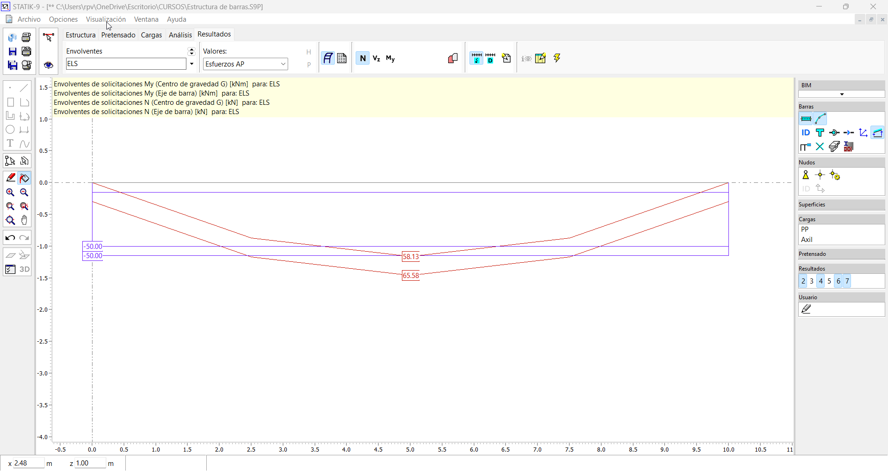Select the red pencil marker tool
Screen dimensions: 888x471
(10, 178)
